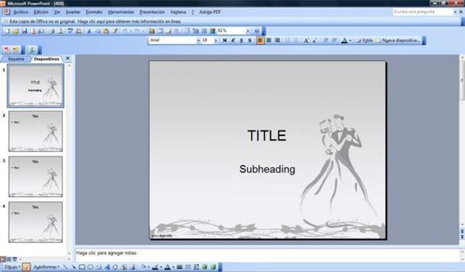Image resolution: width=465 pixels, height=272 pixels.
Task: Open font color dropdown arrow in formatting toolbar
Action: 350,41
